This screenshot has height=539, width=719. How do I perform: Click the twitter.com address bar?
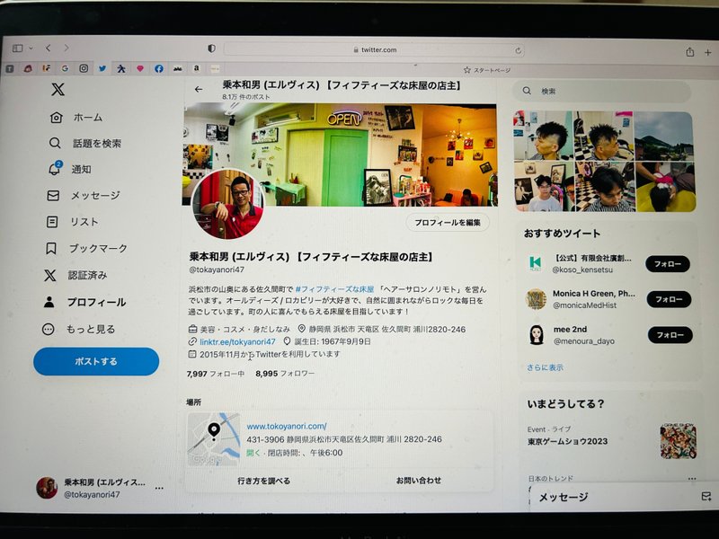[374, 50]
